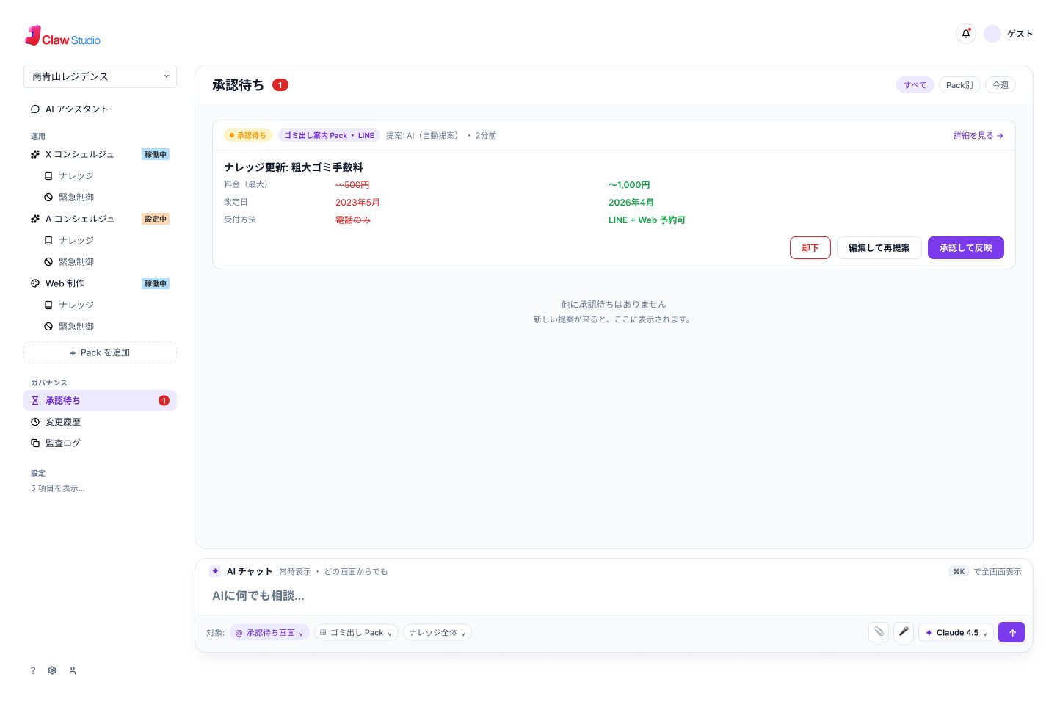The height and width of the screenshot is (710, 1057).
Task: Open the help question mark icon
Action: [33, 670]
